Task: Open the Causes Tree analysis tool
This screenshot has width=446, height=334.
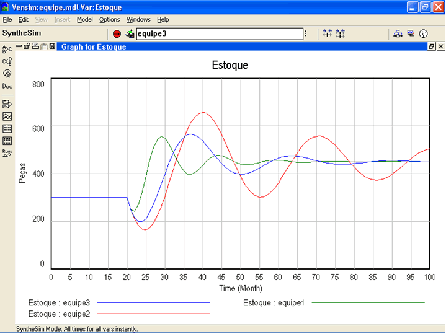Action: click(x=7, y=49)
